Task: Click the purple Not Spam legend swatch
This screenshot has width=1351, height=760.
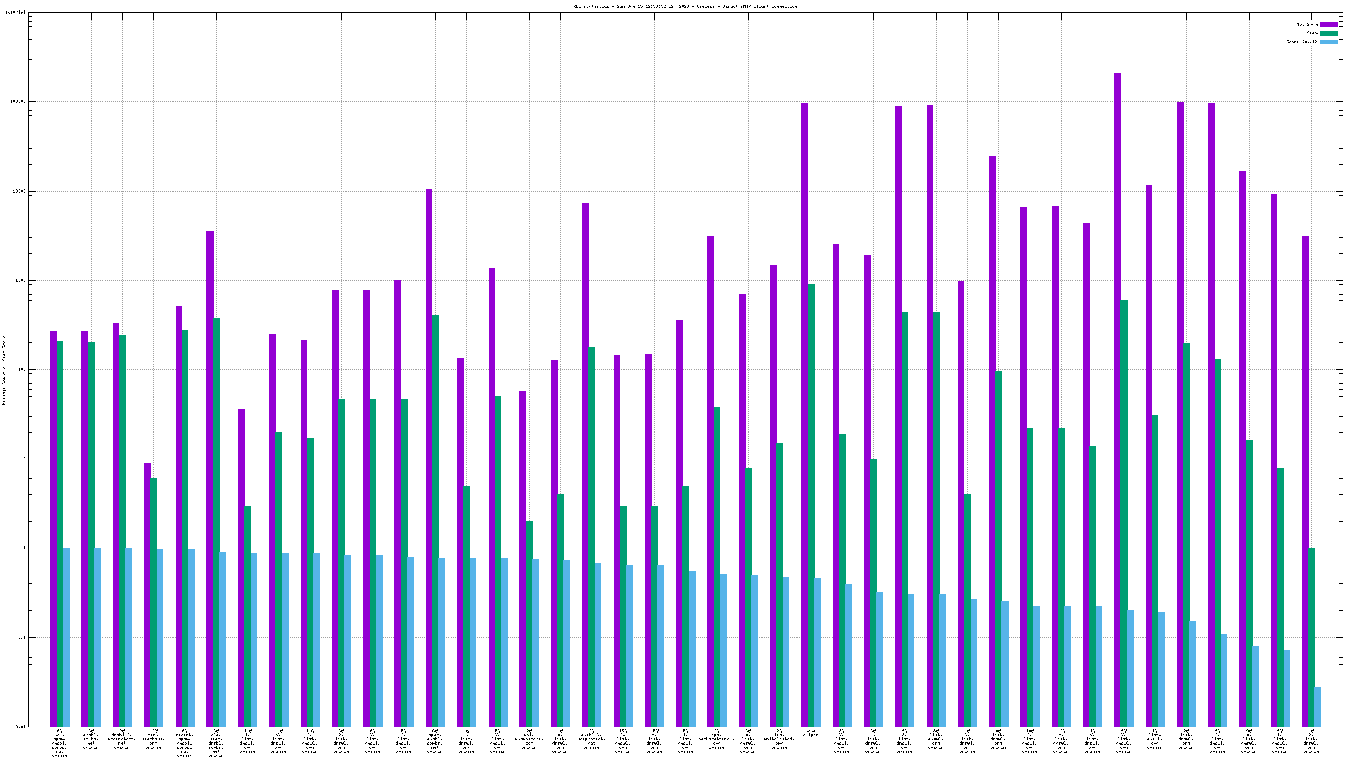Action: click(x=1328, y=24)
